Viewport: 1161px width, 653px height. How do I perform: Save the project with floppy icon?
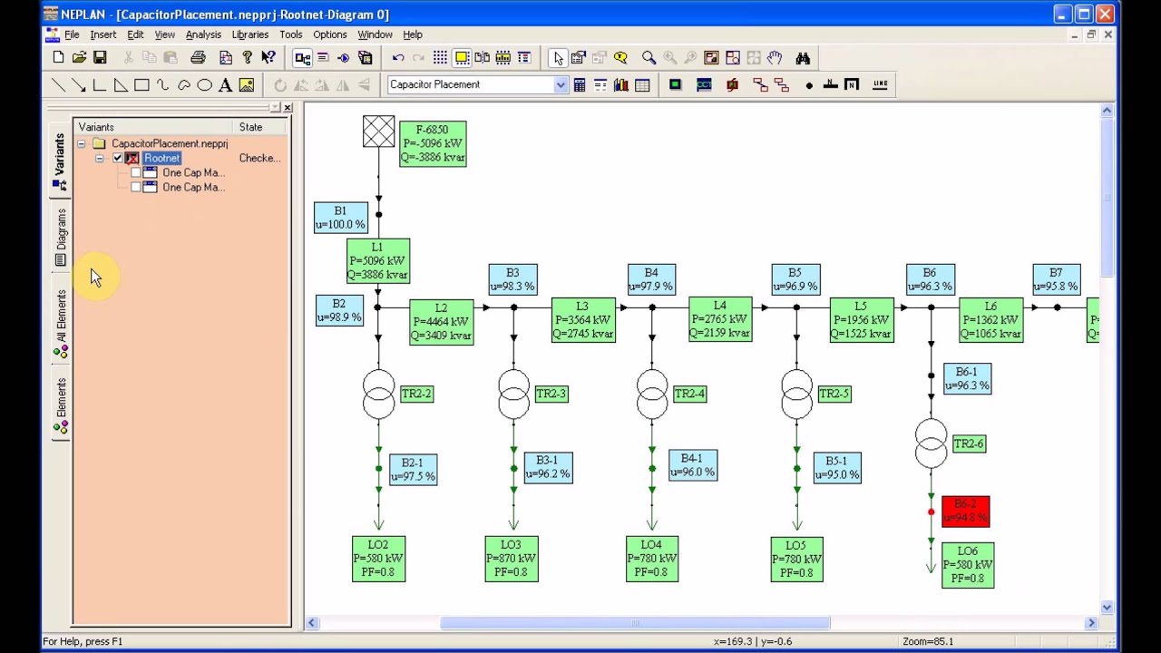(x=100, y=58)
